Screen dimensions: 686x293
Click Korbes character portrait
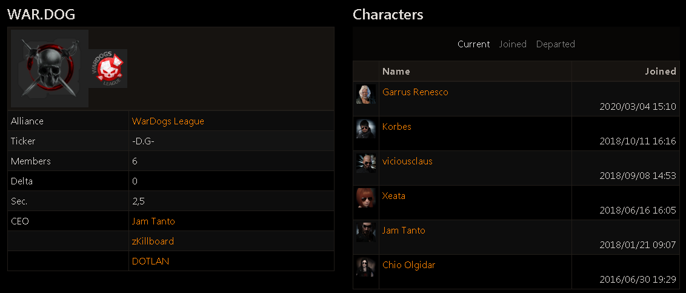pyautogui.click(x=366, y=129)
